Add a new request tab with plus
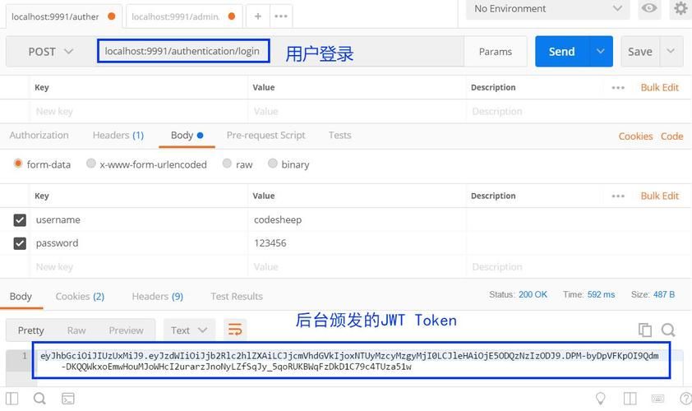 (258, 16)
